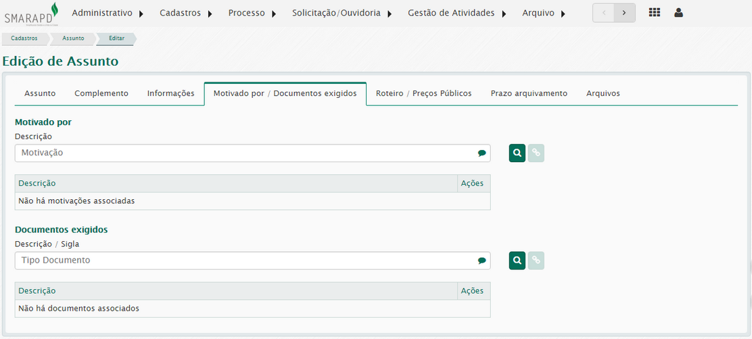The width and height of the screenshot is (752, 339).
Task: Click search button beside Tipo Documento field
Action: (517, 261)
